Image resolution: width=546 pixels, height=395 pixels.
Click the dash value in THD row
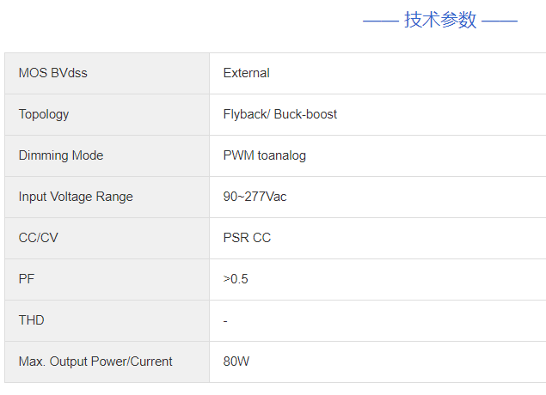(225, 321)
